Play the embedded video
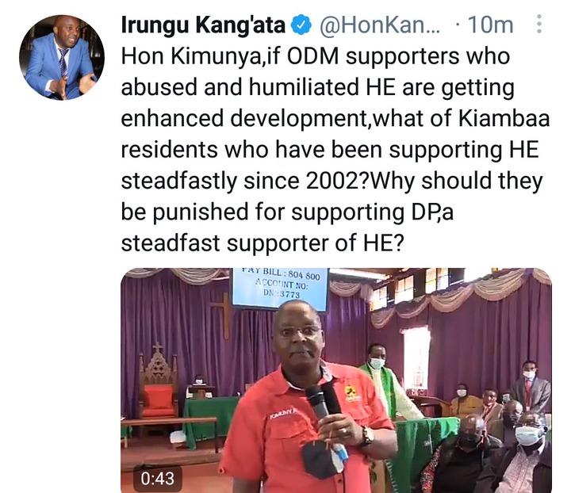The height and width of the screenshot is (493, 571). click(336, 380)
